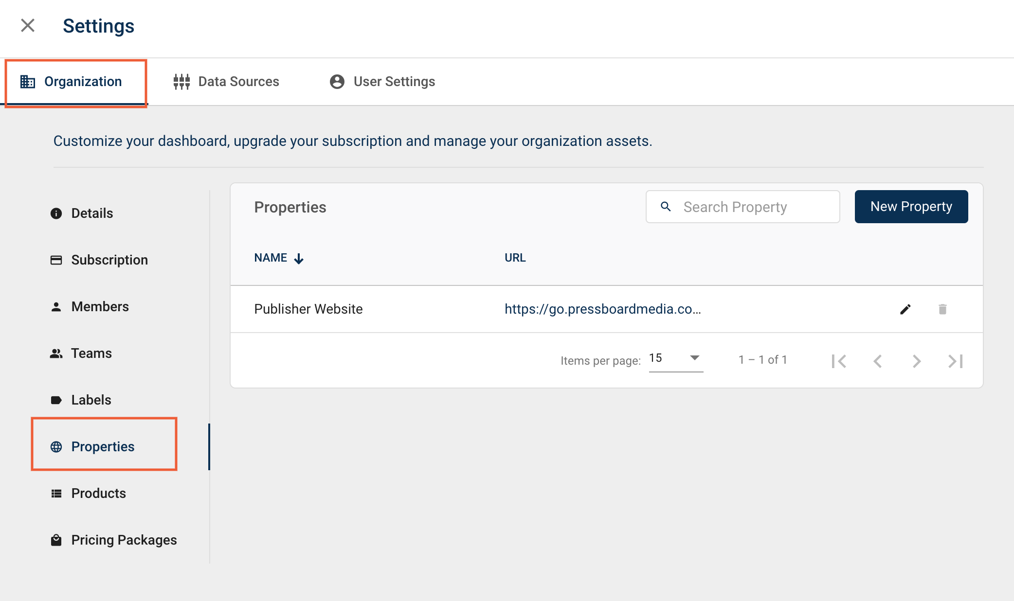The width and height of the screenshot is (1014, 601).
Task: Click the search magnifier icon
Action: click(x=666, y=207)
